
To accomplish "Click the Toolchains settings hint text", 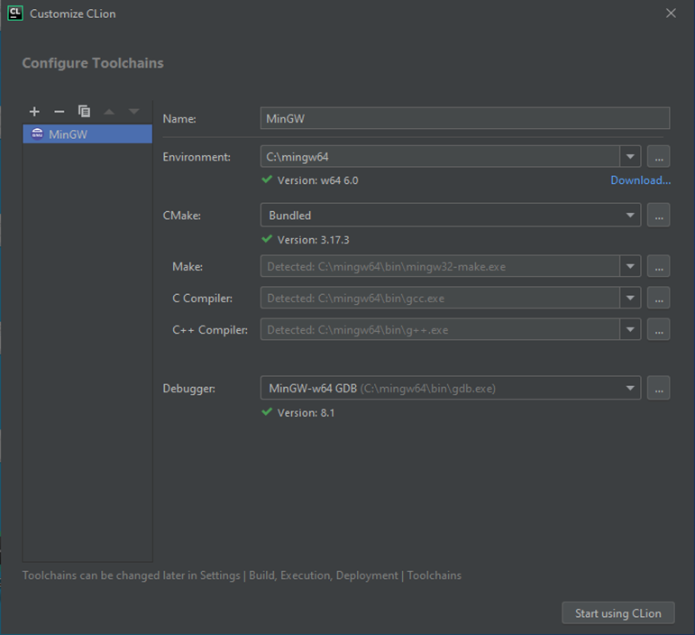I will click(x=242, y=575).
